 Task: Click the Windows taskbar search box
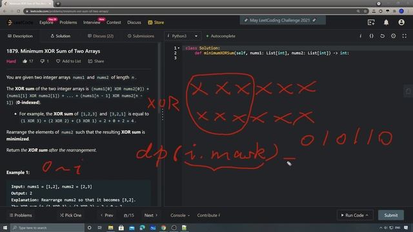click(47, 227)
